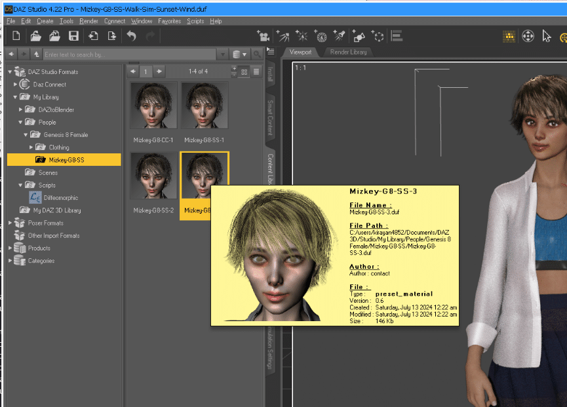Go up one folder level
Screen dimensions: 567x407
coord(36,54)
